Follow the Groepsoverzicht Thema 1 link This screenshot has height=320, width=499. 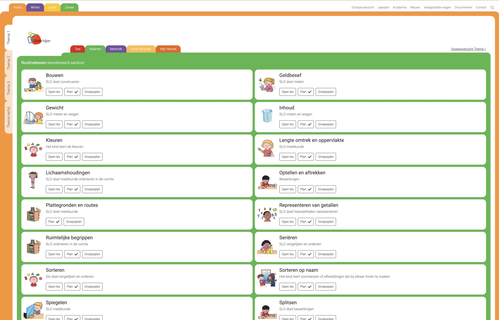click(x=468, y=49)
